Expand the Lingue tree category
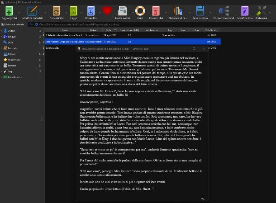This screenshot has width=276, height=203. point(1,37)
